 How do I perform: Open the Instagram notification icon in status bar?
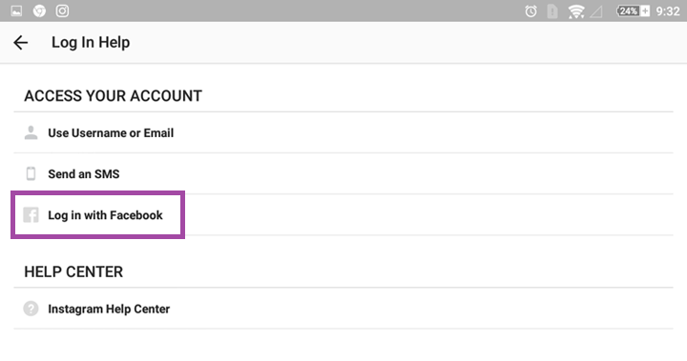click(62, 10)
